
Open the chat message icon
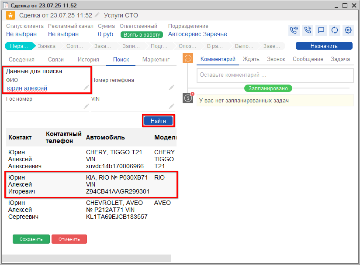click(x=321, y=31)
